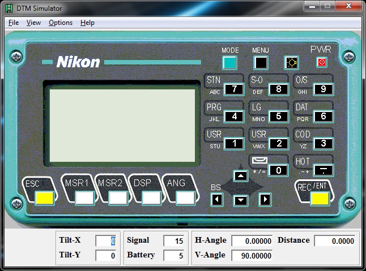Viewport: 366px width, 271px height.
Task: Tap the O/S number 9 key
Action: click(x=323, y=89)
